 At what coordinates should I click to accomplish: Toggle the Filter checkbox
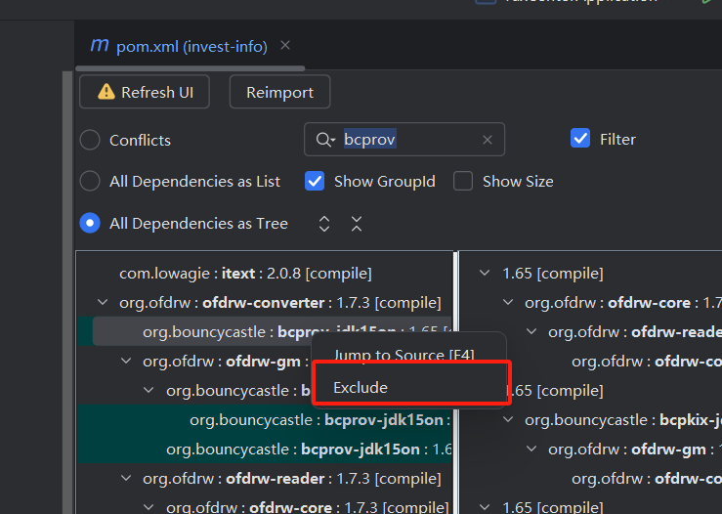(x=580, y=138)
